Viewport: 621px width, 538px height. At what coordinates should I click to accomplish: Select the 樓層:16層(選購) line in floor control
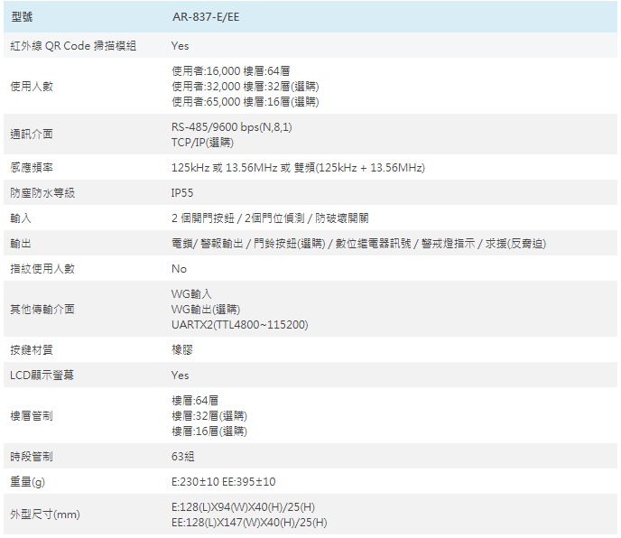point(209,431)
